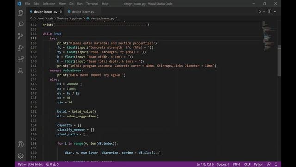Open the Help menu
The image size is (296, 167).
[x=105, y=4]
